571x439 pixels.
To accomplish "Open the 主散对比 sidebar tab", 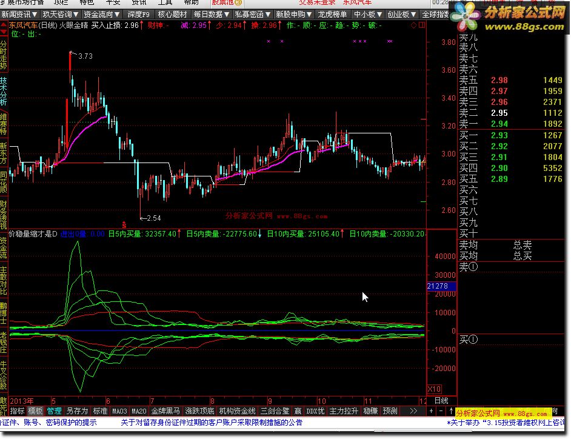I will click(x=4, y=280).
